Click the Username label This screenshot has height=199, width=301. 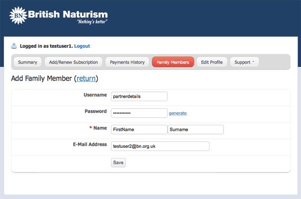(95, 95)
